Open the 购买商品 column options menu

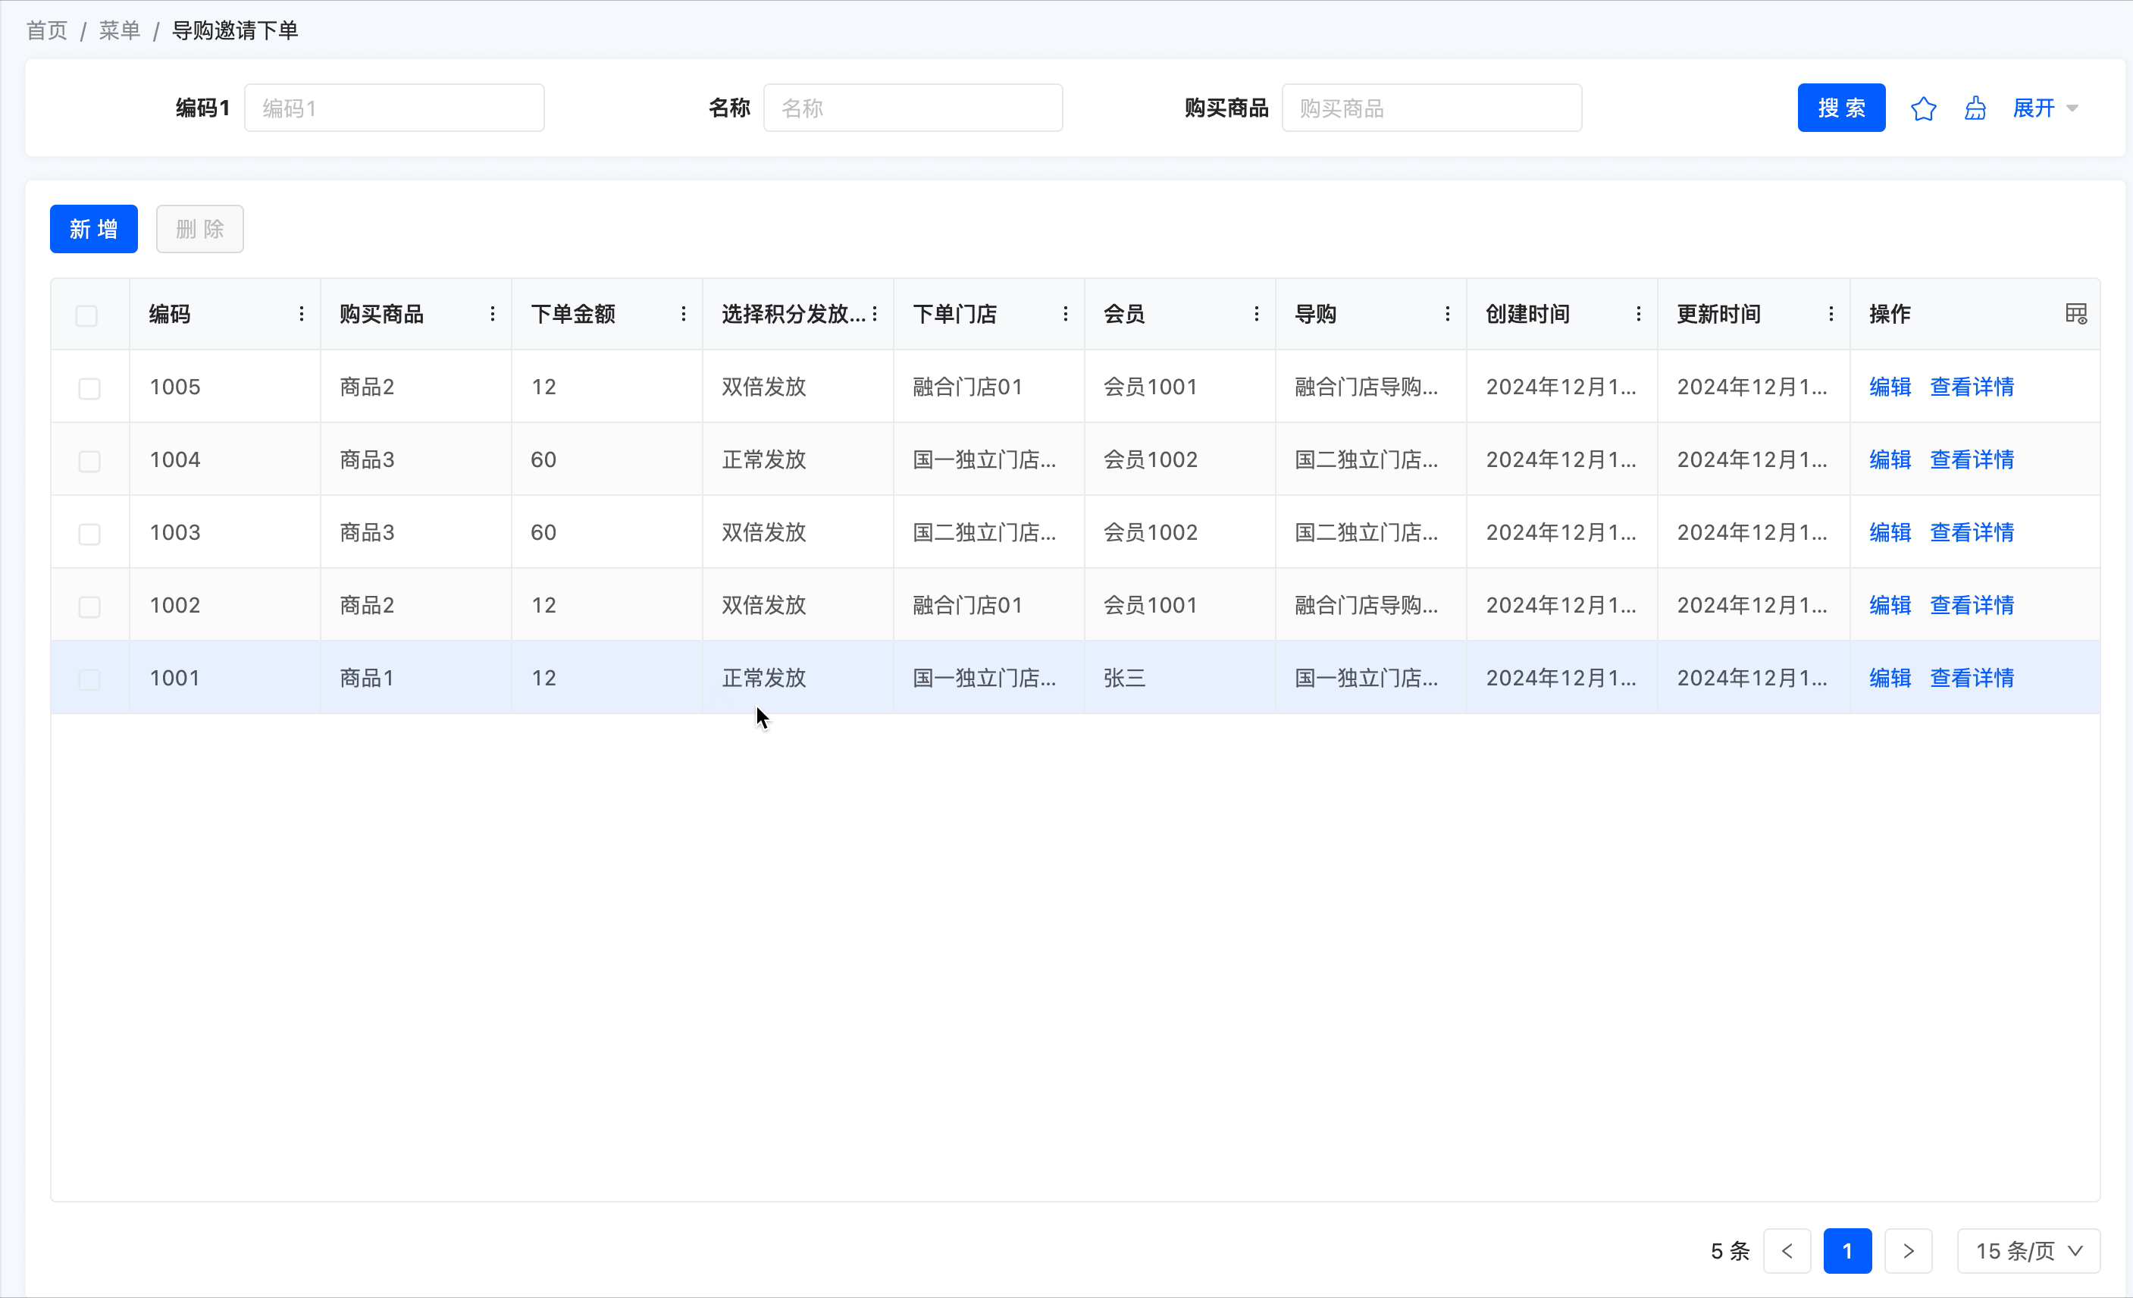(493, 313)
